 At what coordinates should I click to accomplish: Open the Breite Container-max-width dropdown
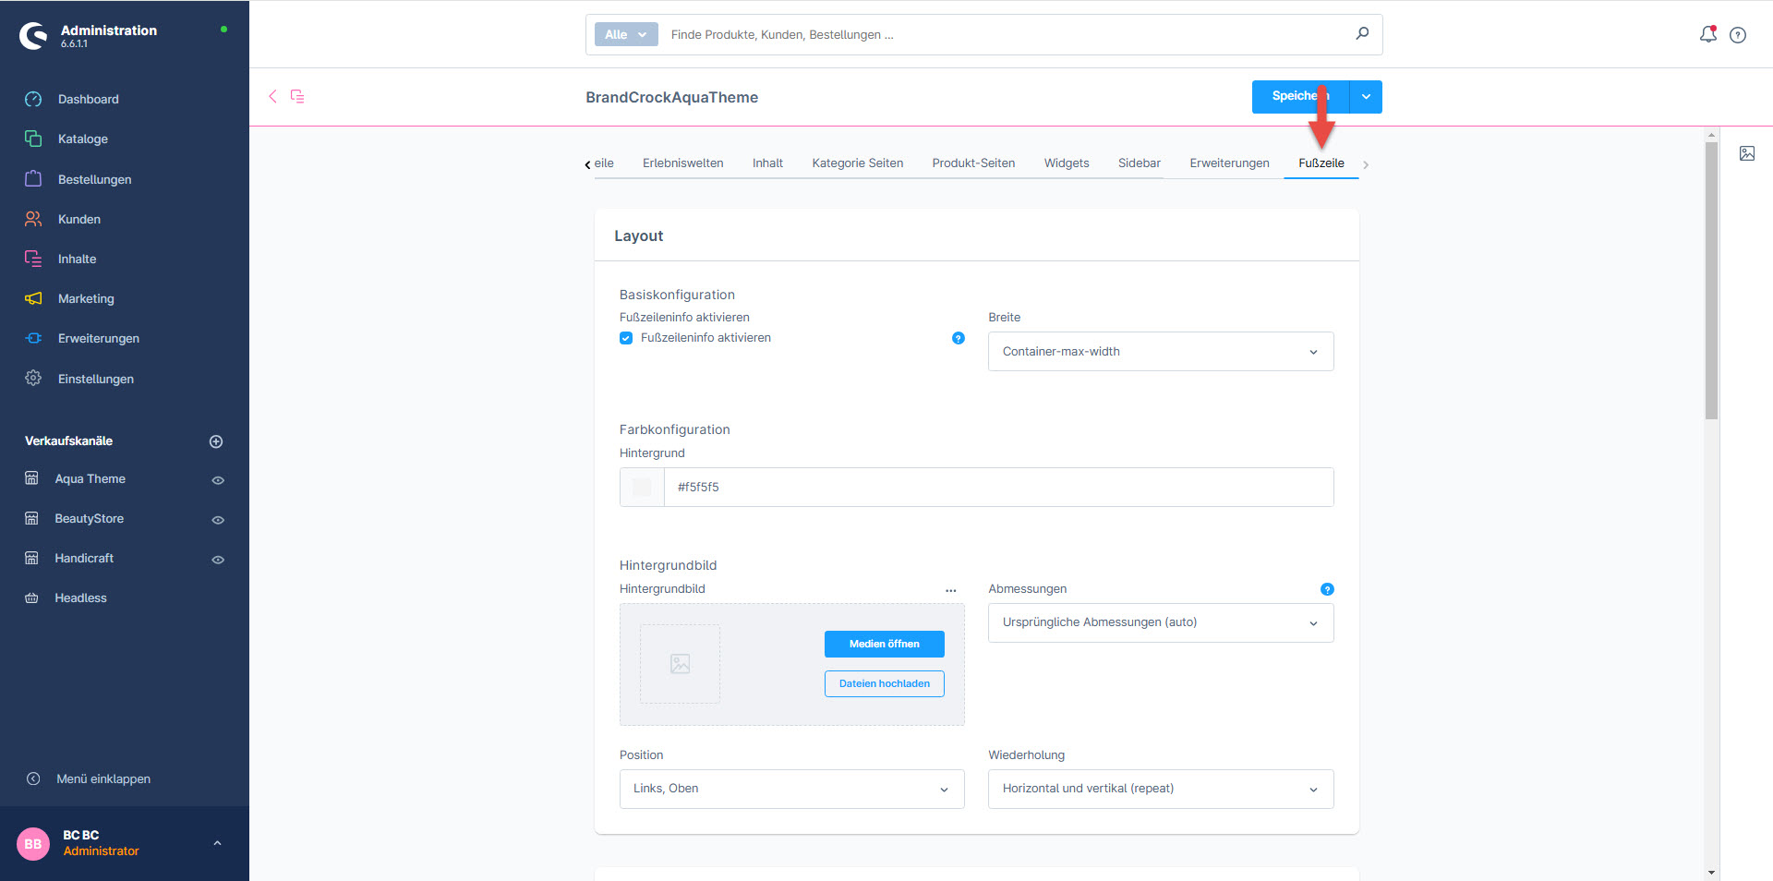click(x=1160, y=352)
